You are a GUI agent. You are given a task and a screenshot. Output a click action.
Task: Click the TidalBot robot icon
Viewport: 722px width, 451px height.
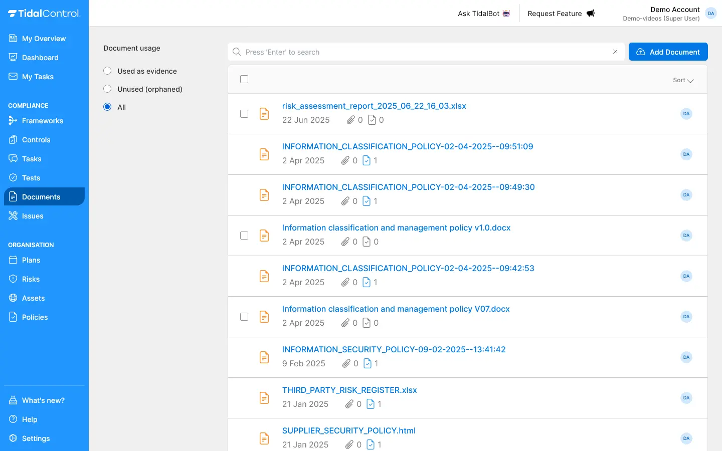point(506,14)
